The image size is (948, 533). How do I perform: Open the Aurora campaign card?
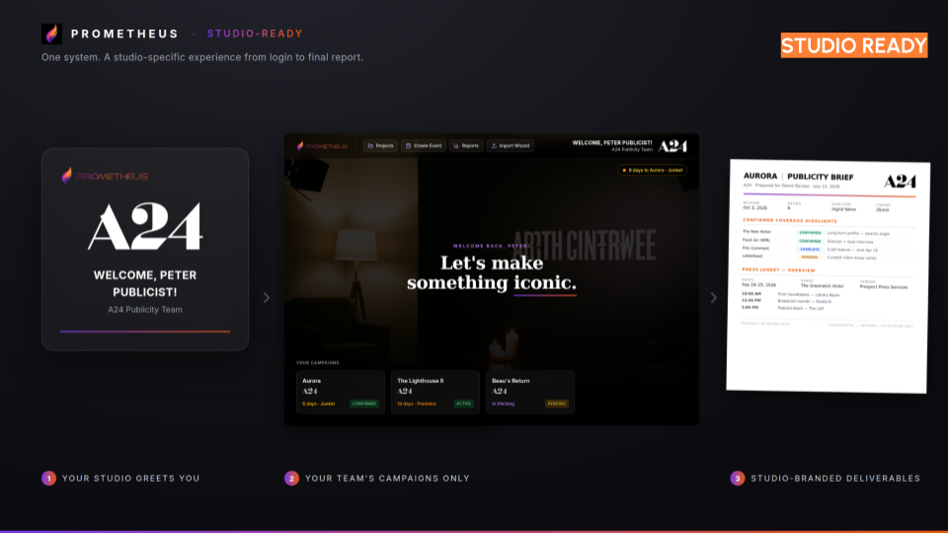click(x=341, y=392)
